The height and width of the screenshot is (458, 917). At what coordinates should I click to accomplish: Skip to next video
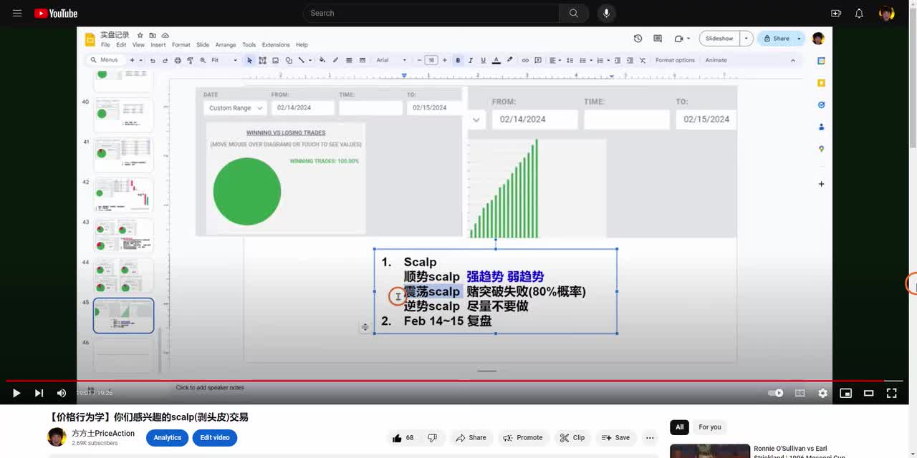coord(39,393)
